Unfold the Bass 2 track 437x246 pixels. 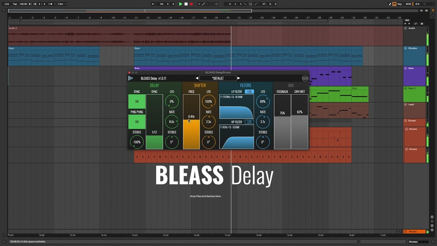pos(406,88)
